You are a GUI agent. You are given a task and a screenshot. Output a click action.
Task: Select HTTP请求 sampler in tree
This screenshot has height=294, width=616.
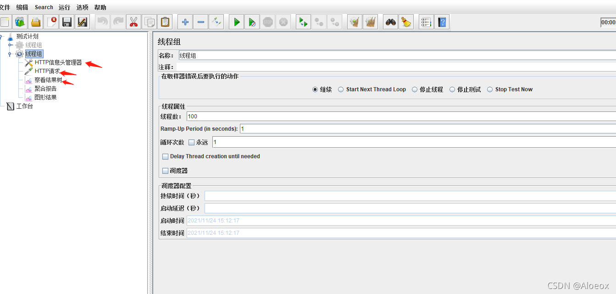(47, 71)
